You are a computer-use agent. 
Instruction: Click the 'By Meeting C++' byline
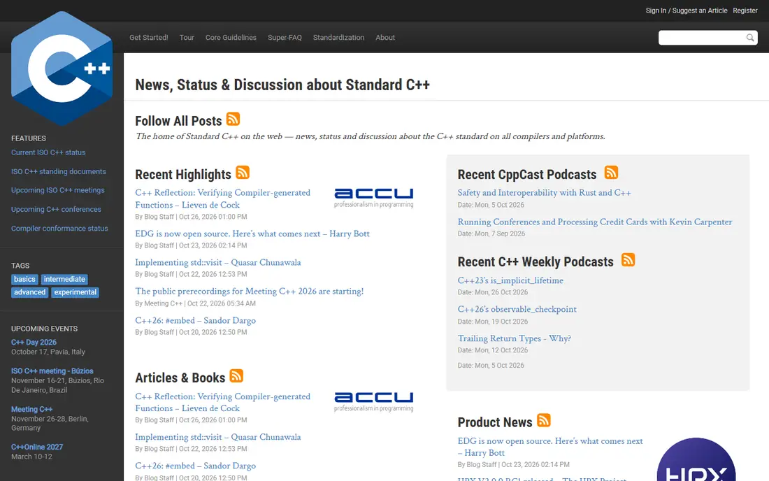coord(159,303)
